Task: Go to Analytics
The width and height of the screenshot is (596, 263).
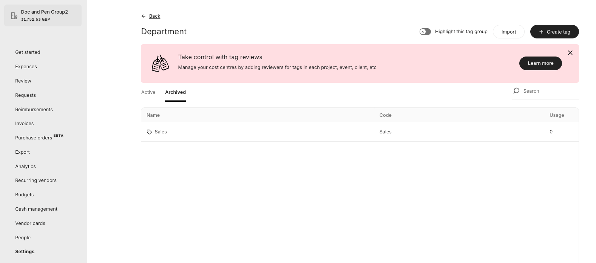Action: (25, 167)
